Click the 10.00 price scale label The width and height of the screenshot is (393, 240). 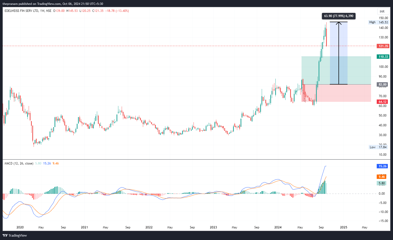pos(383,155)
